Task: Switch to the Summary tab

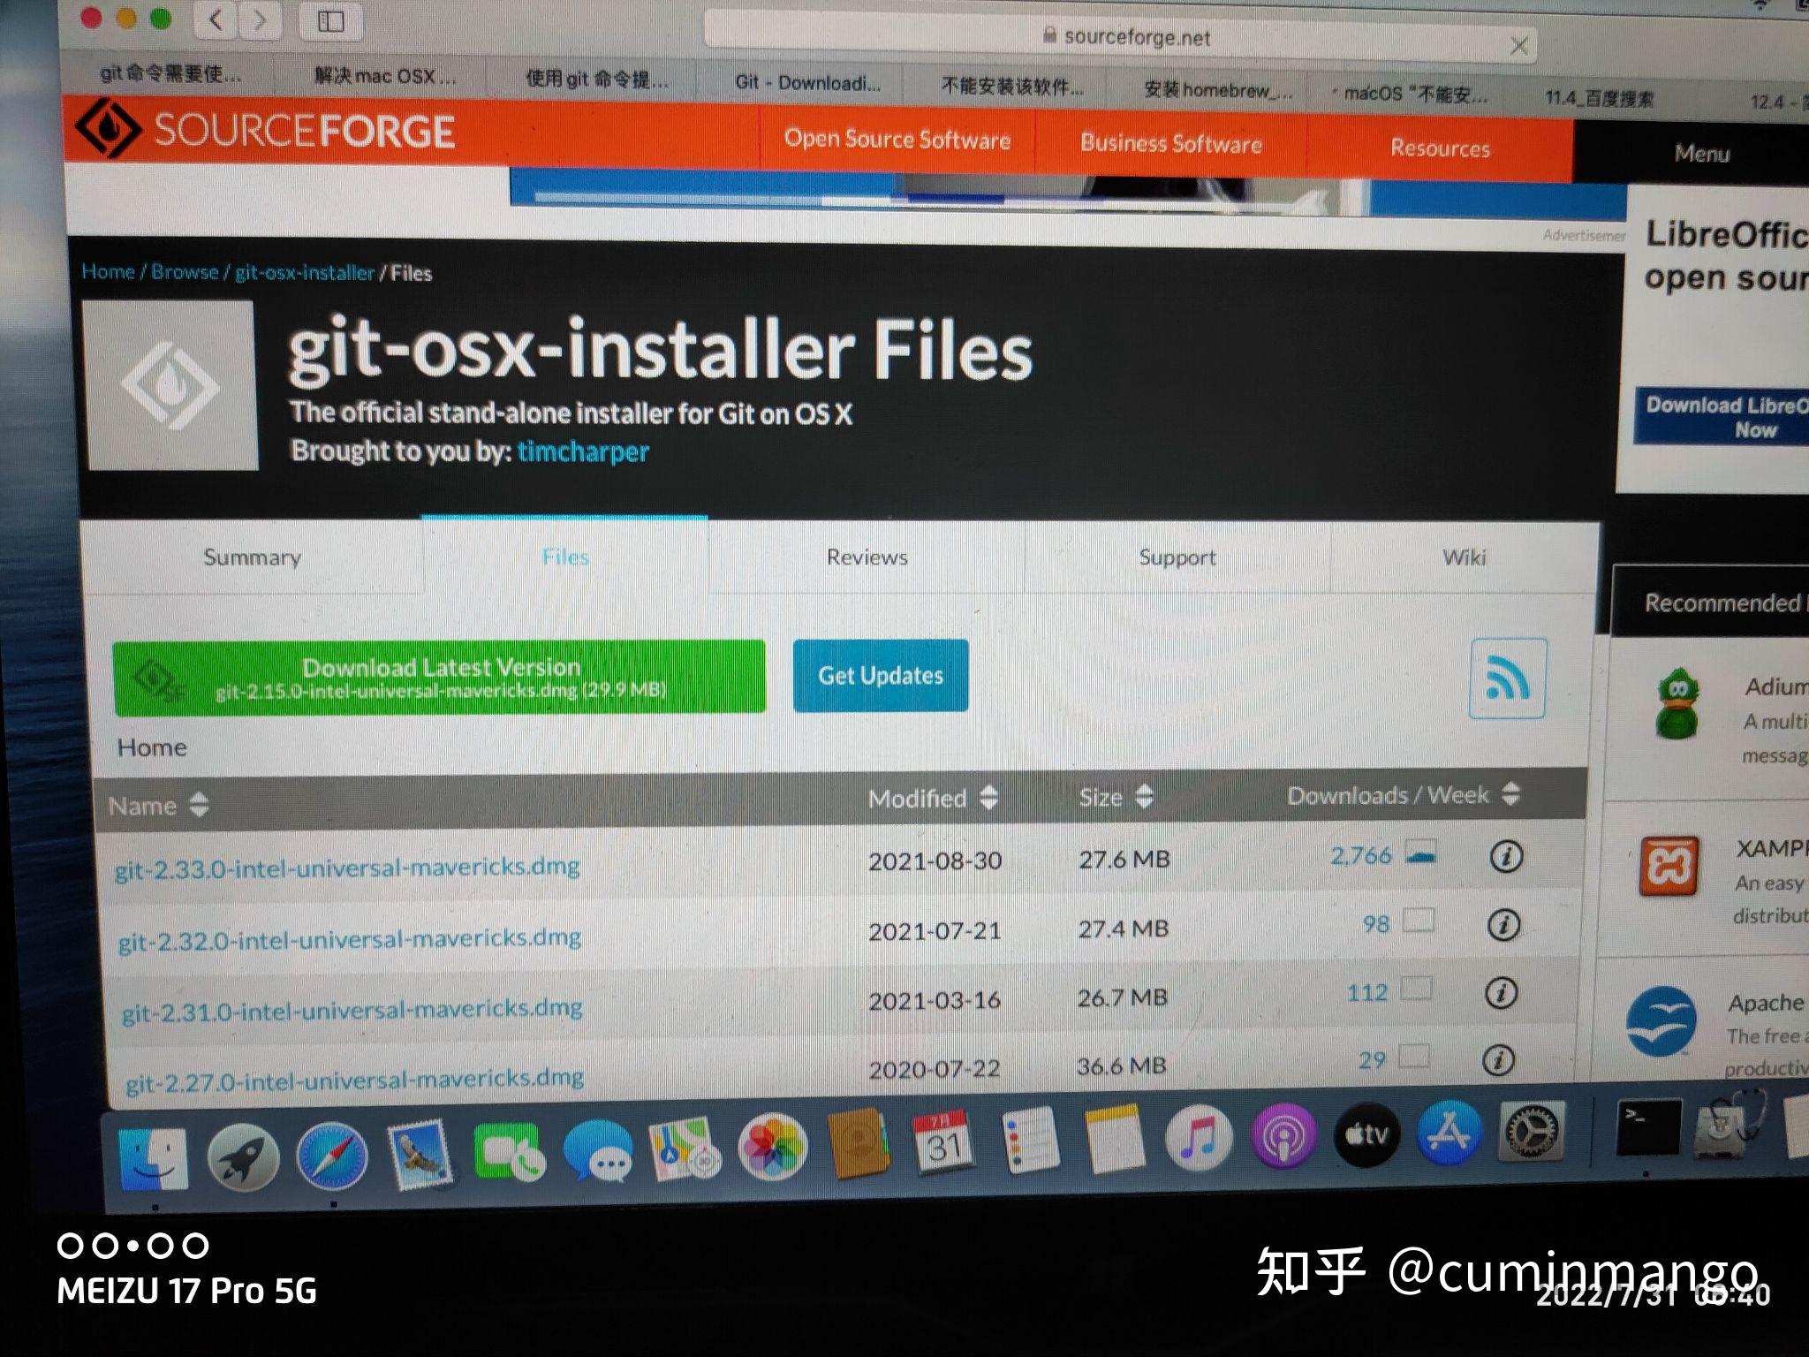Action: (x=252, y=557)
